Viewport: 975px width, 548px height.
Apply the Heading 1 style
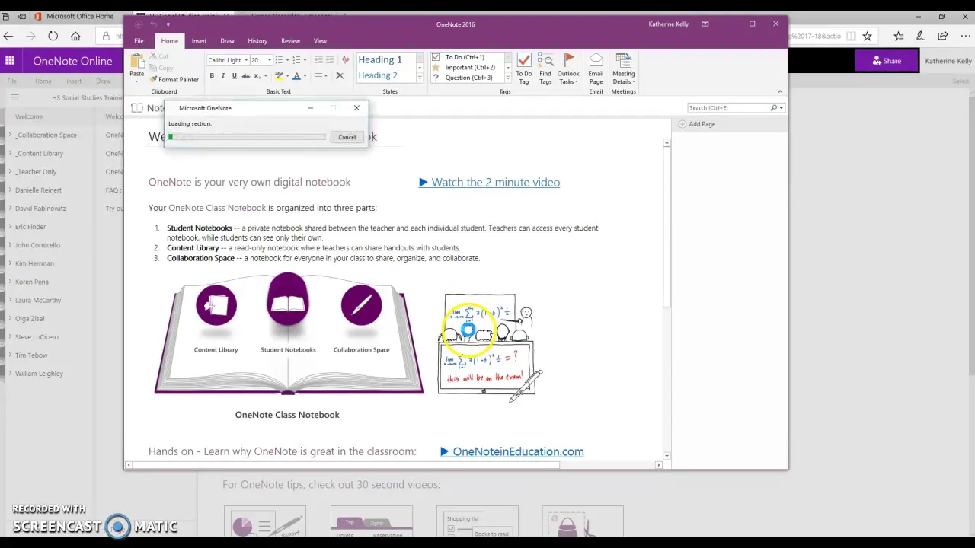(x=380, y=59)
